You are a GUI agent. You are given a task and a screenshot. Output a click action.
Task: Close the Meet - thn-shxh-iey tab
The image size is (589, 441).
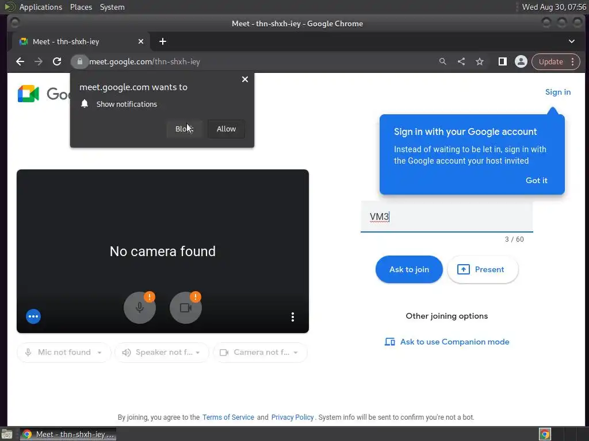(x=140, y=41)
